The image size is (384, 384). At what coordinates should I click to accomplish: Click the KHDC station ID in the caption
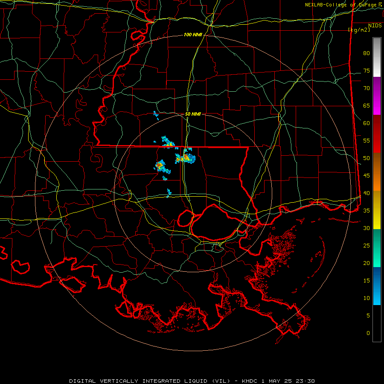click(250, 381)
